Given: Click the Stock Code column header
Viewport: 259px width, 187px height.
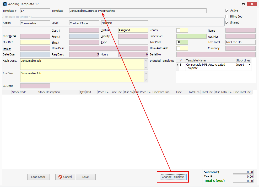Looking at the screenshot, I should (x=25, y=92).
